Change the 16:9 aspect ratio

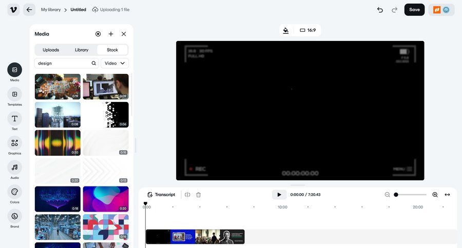tap(307, 30)
